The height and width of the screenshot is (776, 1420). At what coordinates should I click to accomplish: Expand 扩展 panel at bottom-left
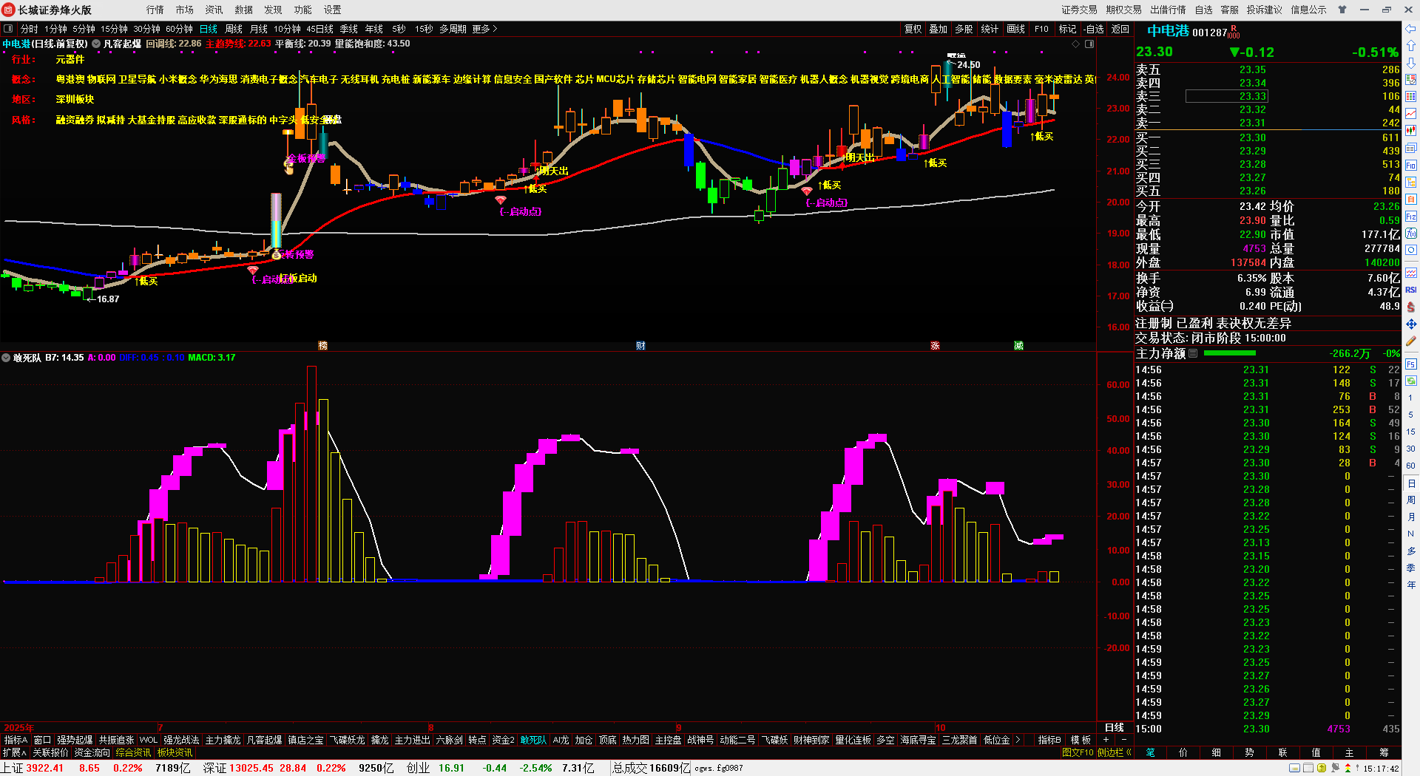click(x=14, y=752)
